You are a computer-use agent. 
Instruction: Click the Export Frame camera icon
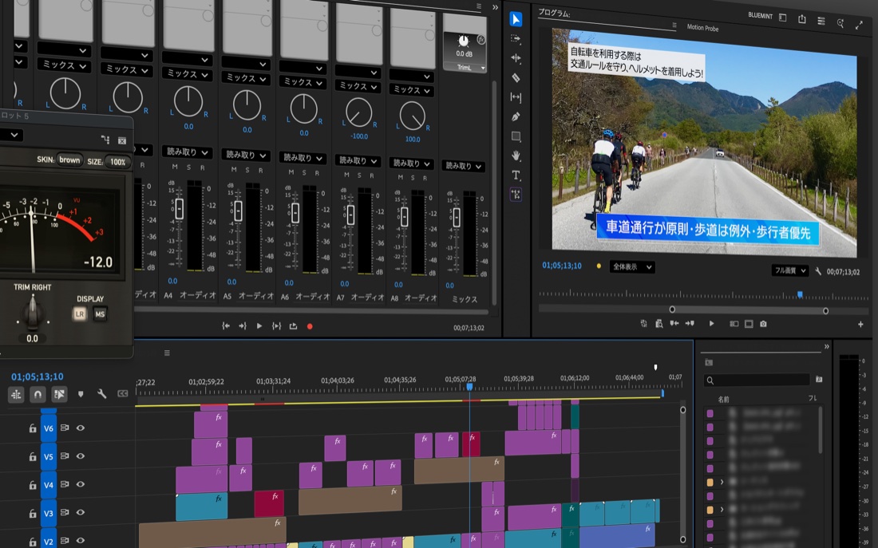pyautogui.click(x=763, y=324)
